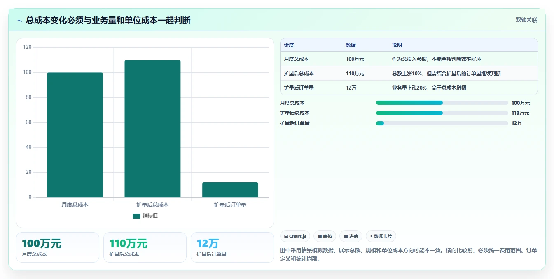The width and height of the screenshot is (554, 279).
Task: Click the 数据 table header
Action: (x=351, y=45)
